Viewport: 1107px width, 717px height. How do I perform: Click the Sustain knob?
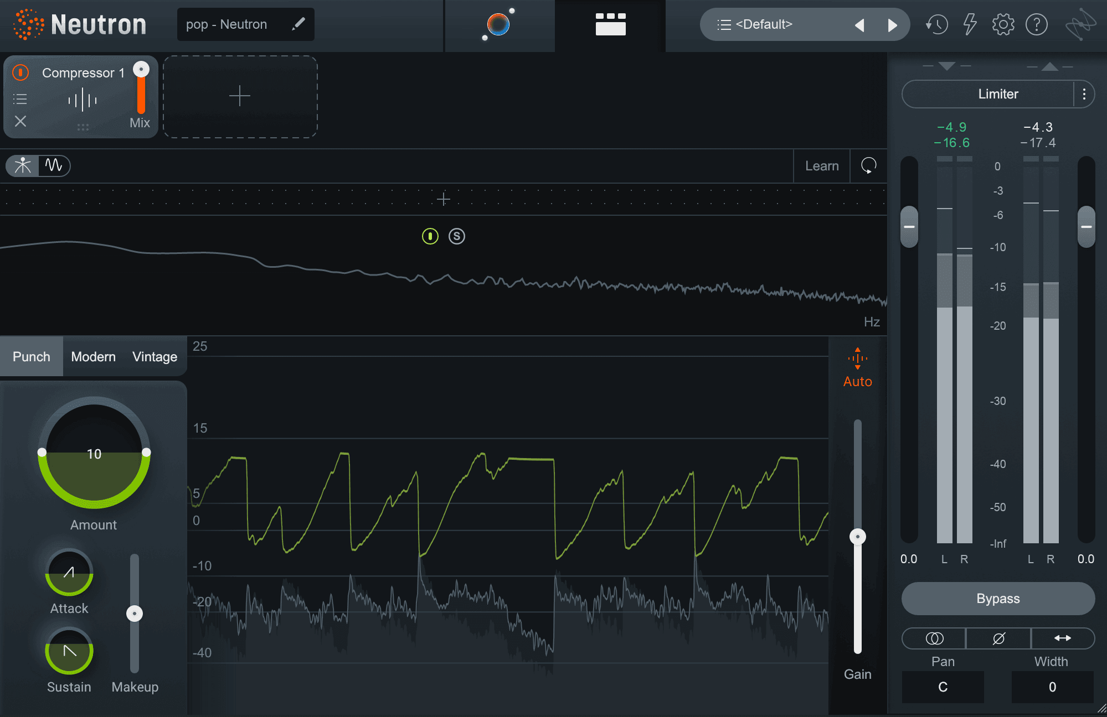point(69,651)
